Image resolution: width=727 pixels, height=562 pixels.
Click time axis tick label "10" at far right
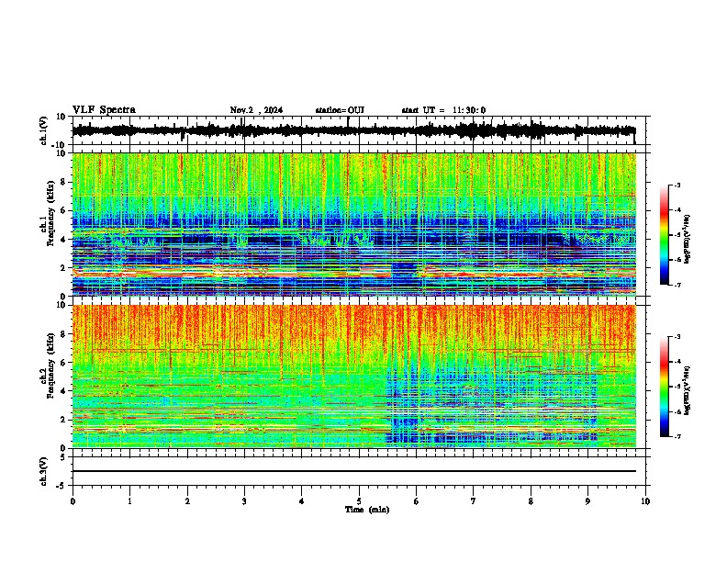[x=645, y=501]
